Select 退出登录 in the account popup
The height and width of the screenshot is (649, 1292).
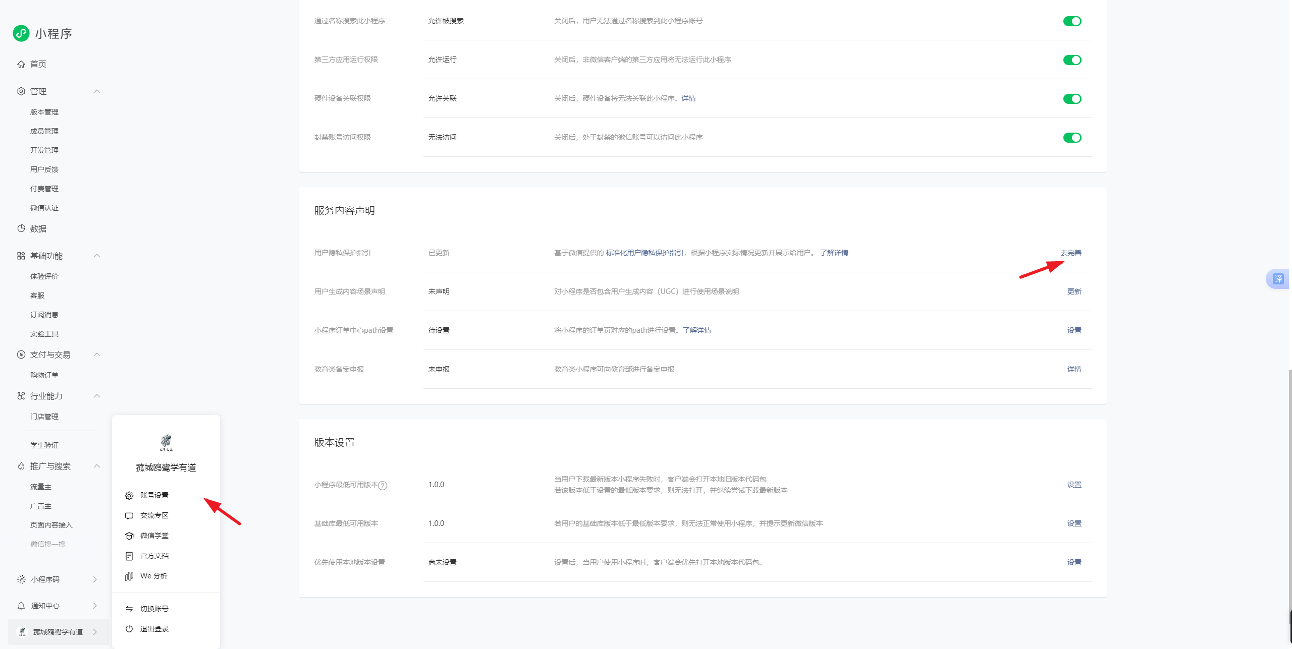pos(154,629)
